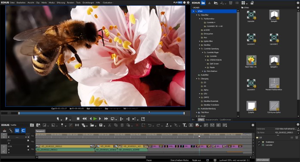
Task: Toggle the blue ripple mode button
Action: (23, 130)
